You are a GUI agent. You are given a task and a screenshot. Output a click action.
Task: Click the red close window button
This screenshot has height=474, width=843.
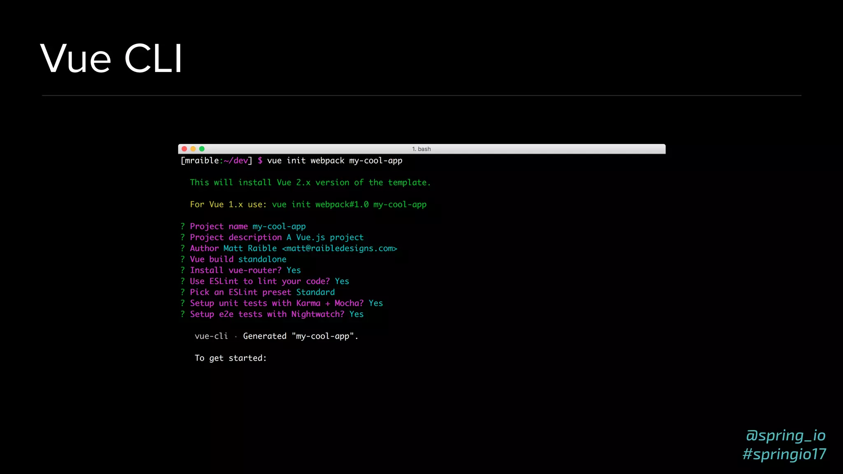tap(184, 149)
